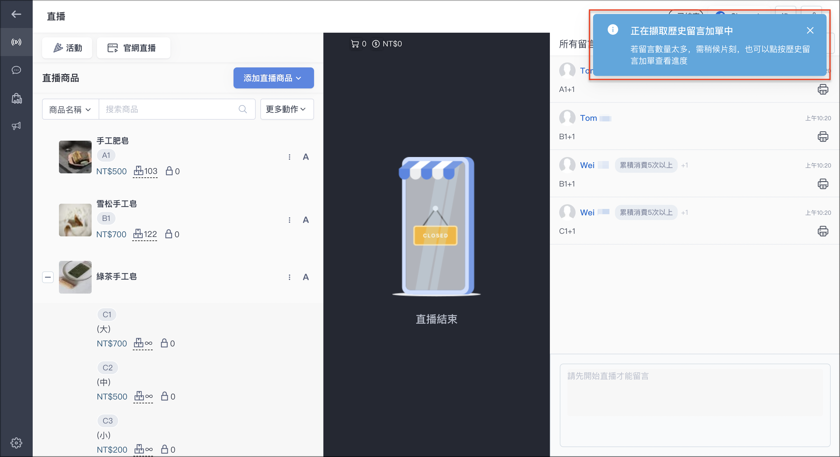Print Wei's C1+1 comment
Viewport: 840px width, 457px height.
click(x=823, y=231)
